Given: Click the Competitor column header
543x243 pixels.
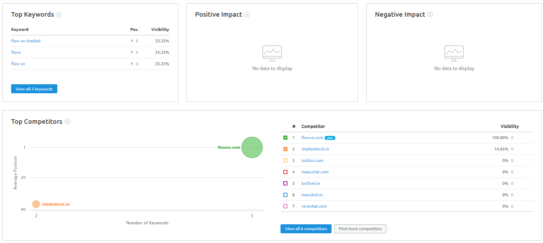Looking at the screenshot, I should pyautogui.click(x=313, y=126).
